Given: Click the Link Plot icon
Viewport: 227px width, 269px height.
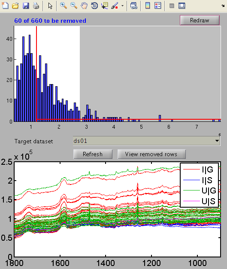Looking at the screenshot, I should pyautogui.click(x=133, y=6).
